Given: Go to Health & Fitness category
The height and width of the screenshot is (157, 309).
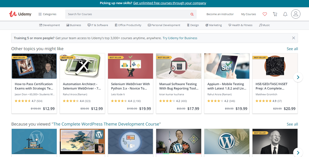Looking at the screenshot, I should pos(240,25).
